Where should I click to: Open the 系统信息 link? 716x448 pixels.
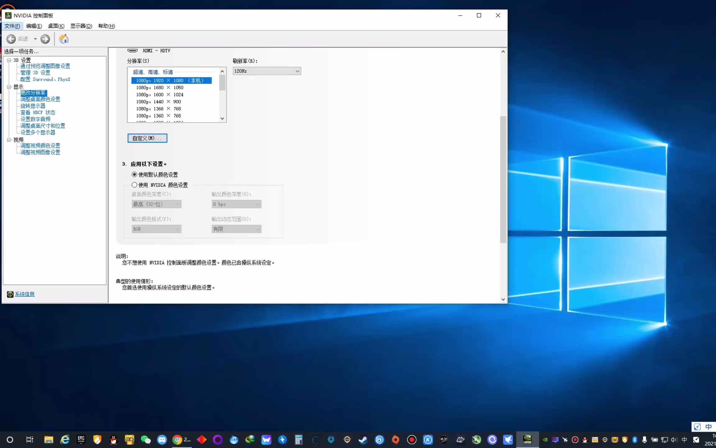(x=25, y=294)
